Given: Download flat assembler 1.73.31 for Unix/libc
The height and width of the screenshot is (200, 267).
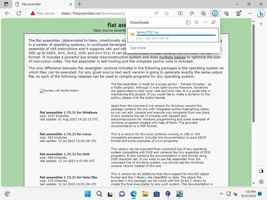Looking at the screenshot, I should click(69, 177).
